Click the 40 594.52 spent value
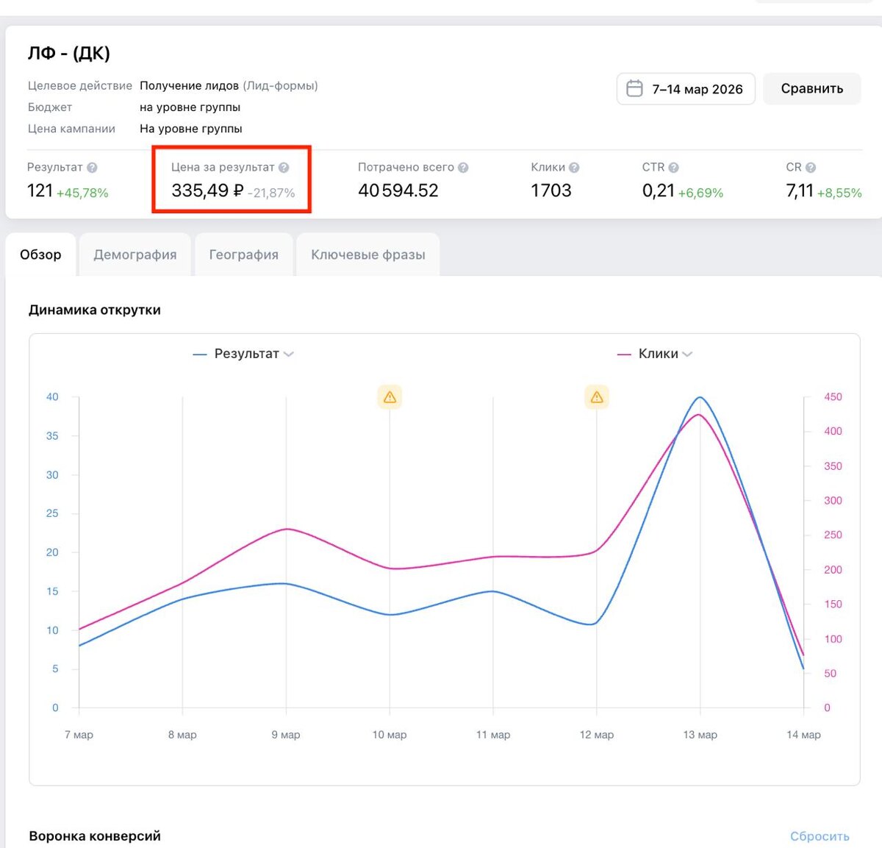Screen dimensions: 882x848 click(398, 190)
